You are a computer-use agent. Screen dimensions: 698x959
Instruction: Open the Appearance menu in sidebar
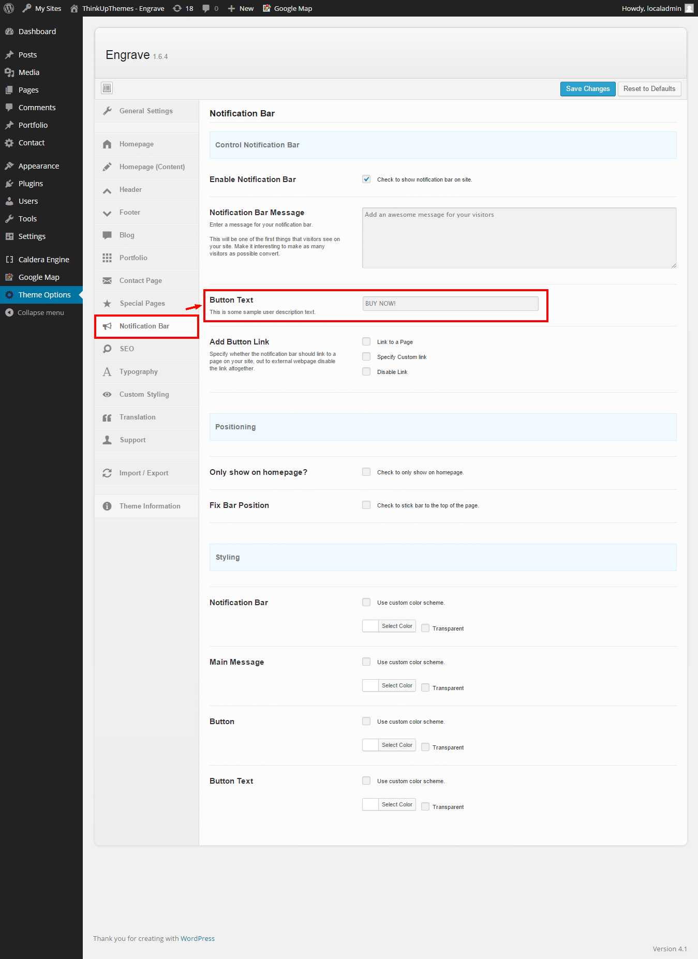point(38,166)
